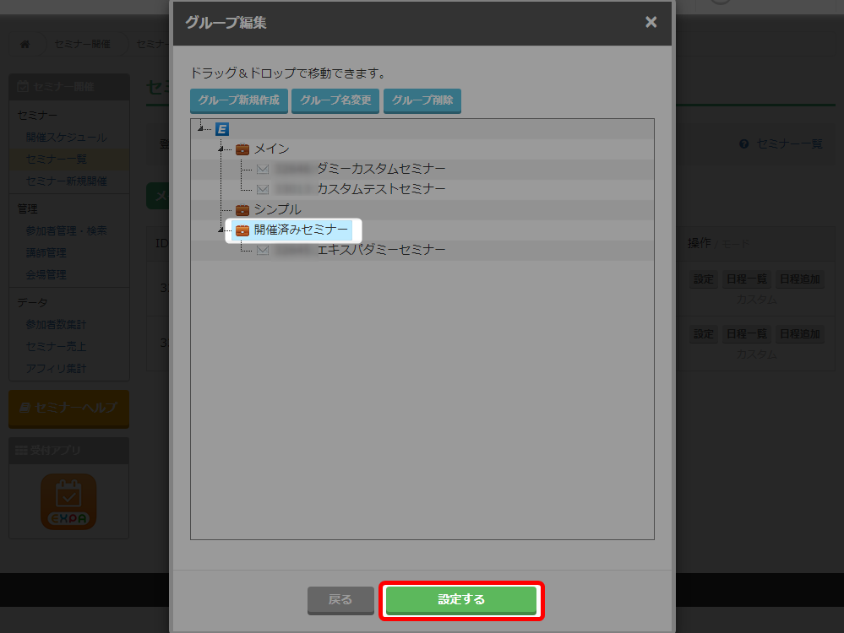Open the EXPA reception app icon

pyautogui.click(x=69, y=501)
